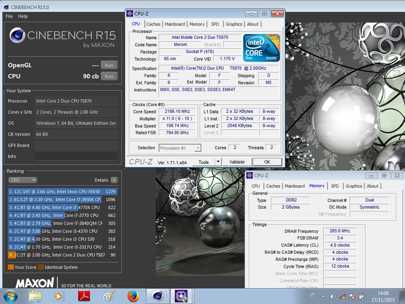Screen dimensions: 405x304
Task: Launch Windows Media Player from taskbar
Action: tap(59, 296)
